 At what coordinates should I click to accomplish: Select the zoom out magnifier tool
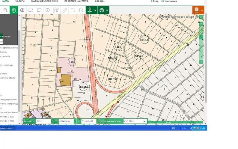(5, 10)
